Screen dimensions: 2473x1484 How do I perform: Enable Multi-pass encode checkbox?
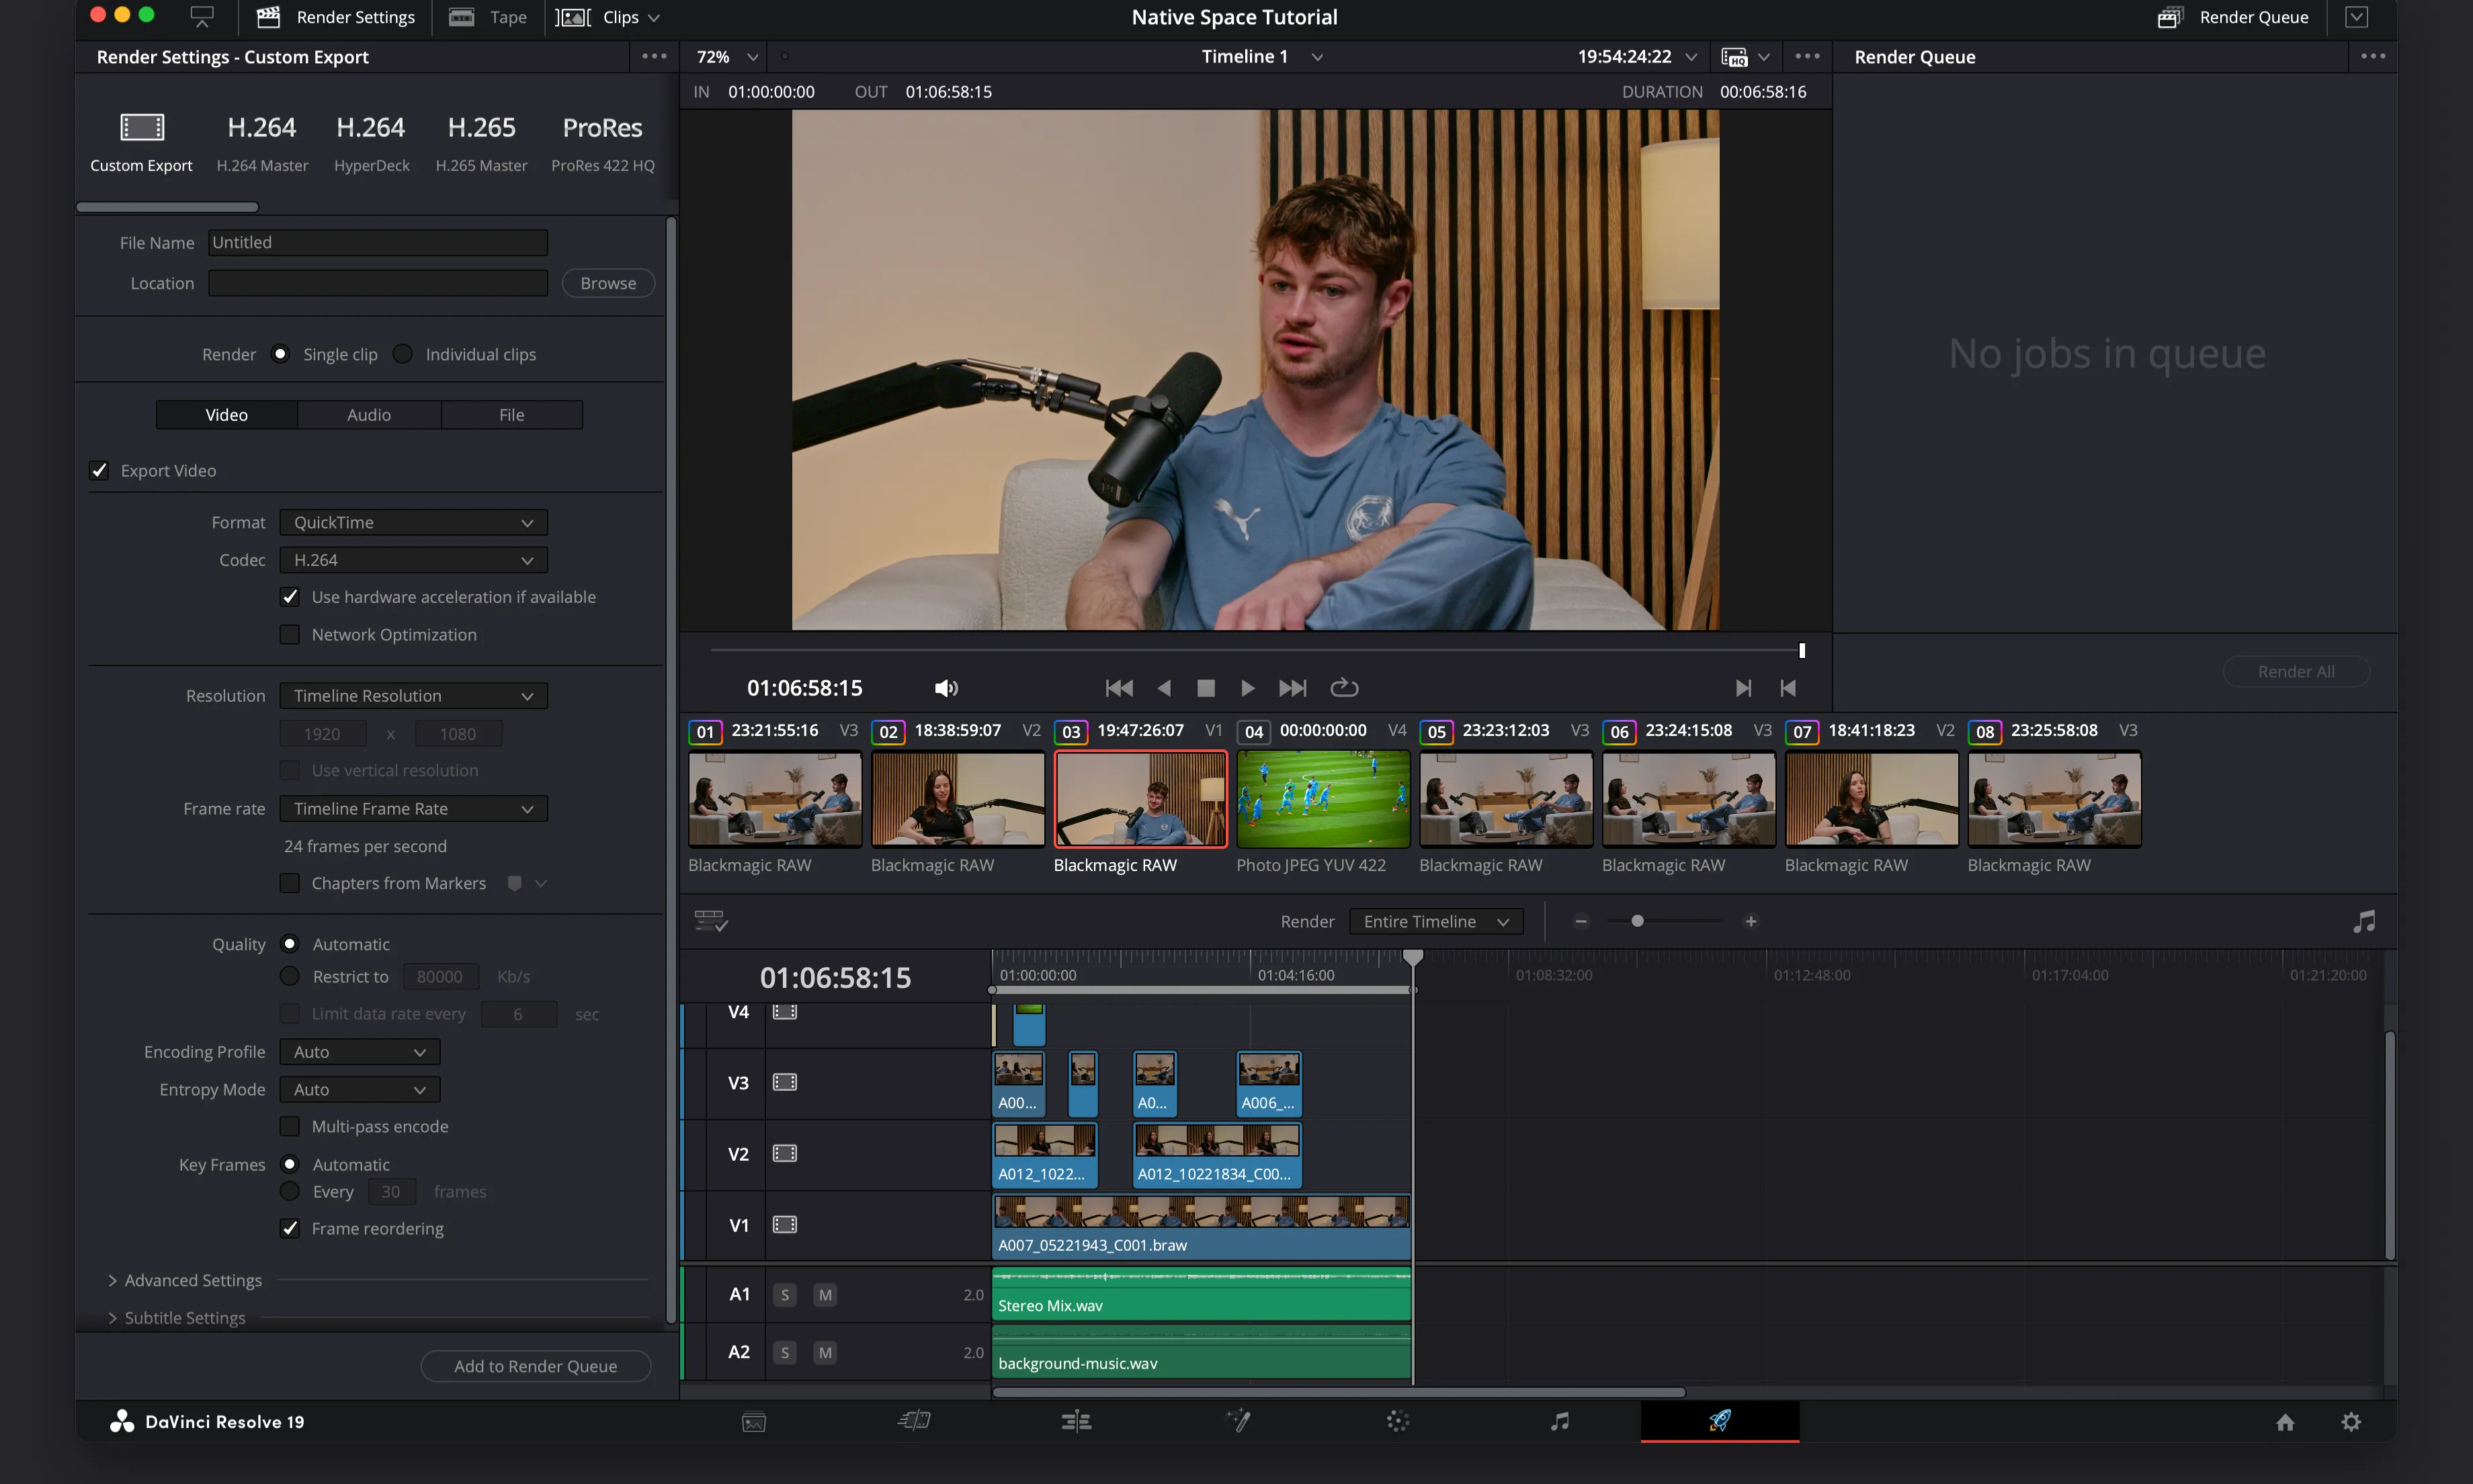click(x=290, y=1126)
